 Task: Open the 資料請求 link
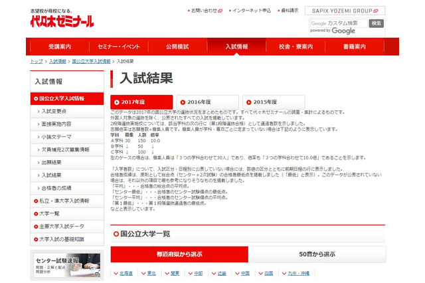(288, 11)
